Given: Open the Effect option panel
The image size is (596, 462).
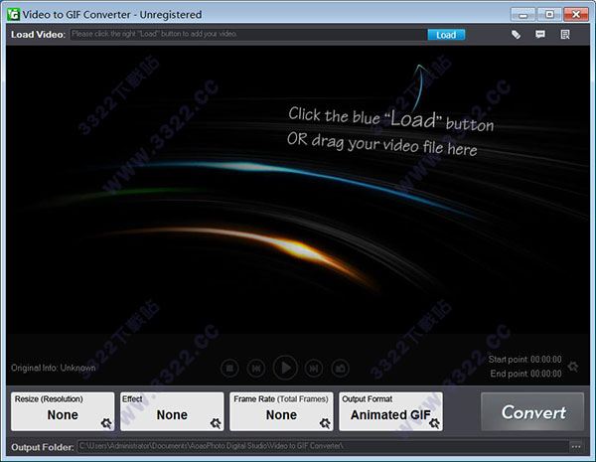Looking at the screenshot, I should point(172,411).
